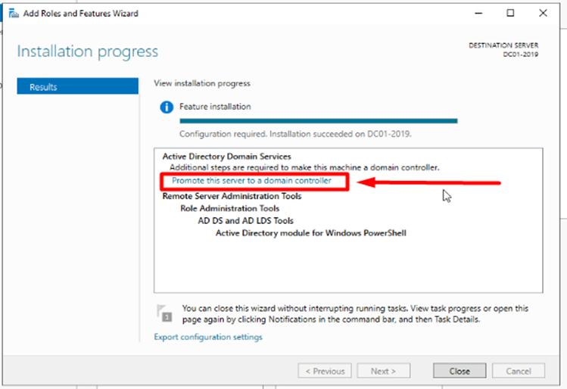Click the feature installation progress bar
This screenshot has height=389, width=567.
pos(318,120)
